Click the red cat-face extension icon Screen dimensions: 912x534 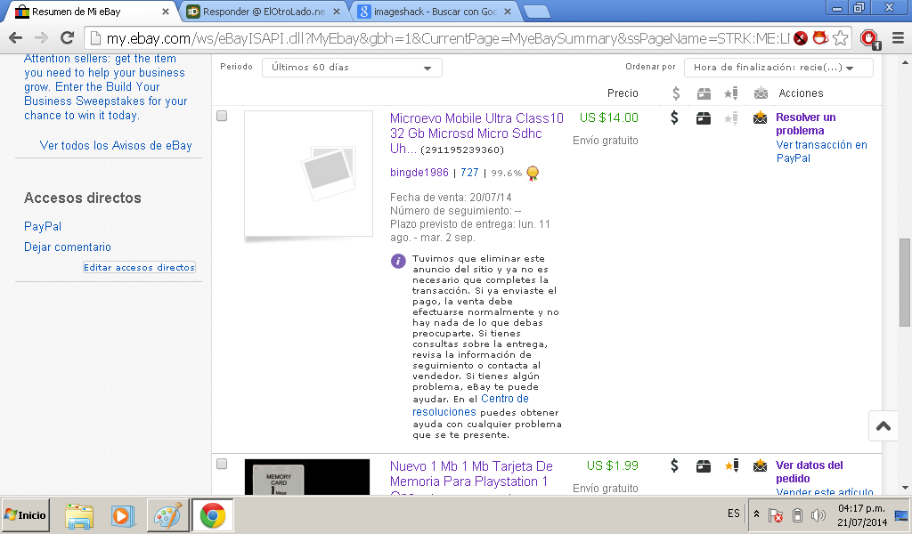[x=820, y=38]
